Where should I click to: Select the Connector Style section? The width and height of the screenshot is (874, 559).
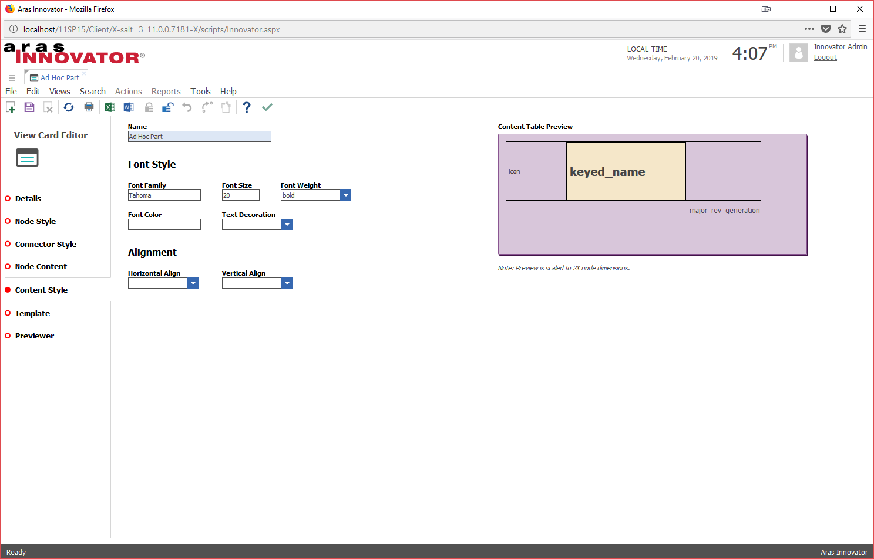pyautogui.click(x=46, y=244)
